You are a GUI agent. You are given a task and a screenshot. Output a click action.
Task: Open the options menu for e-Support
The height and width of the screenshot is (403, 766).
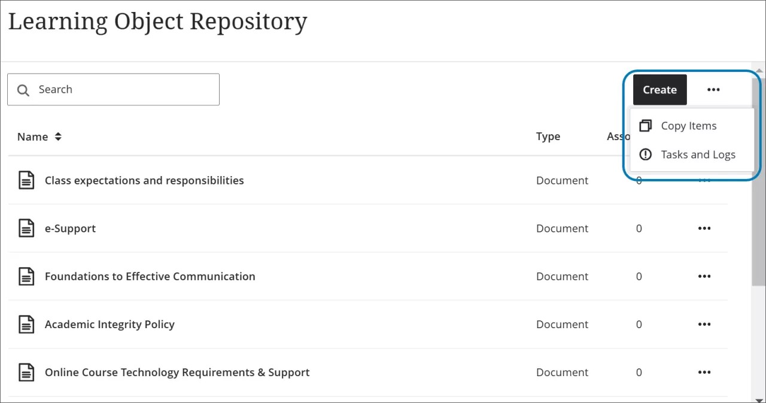point(704,228)
